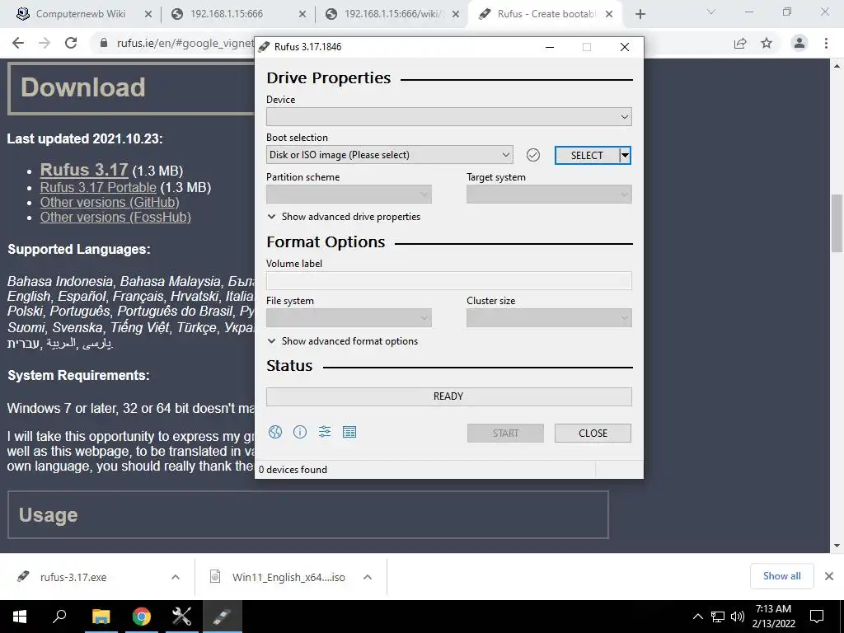Click the READY status progress bar
Image resolution: width=844 pixels, height=633 pixels.
[449, 396]
